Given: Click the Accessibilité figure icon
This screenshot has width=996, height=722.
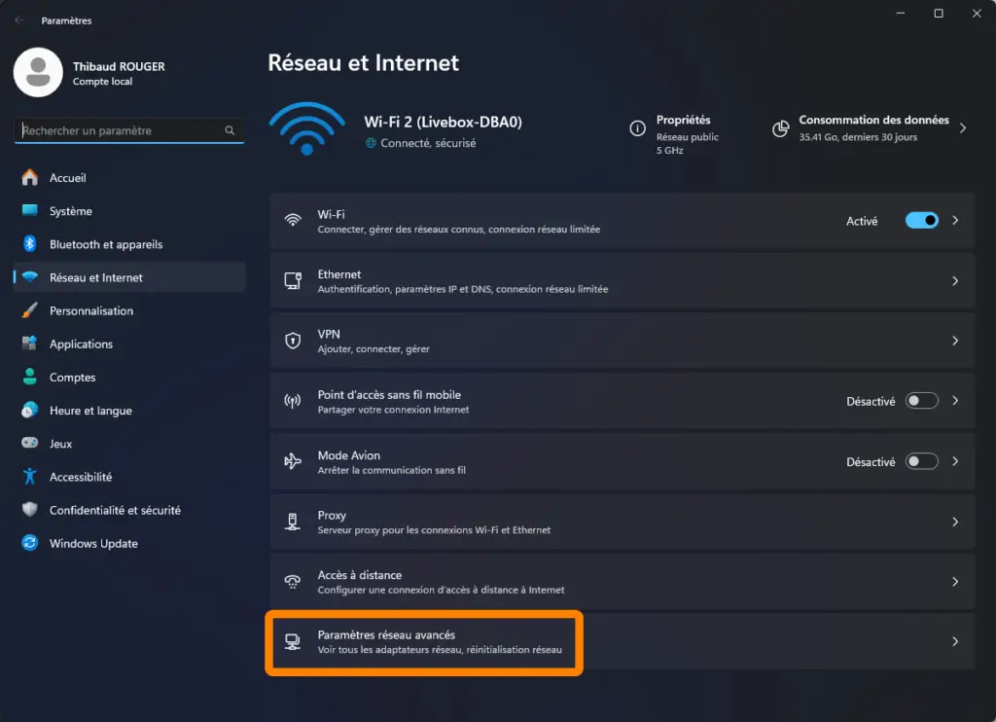Looking at the screenshot, I should (30, 476).
